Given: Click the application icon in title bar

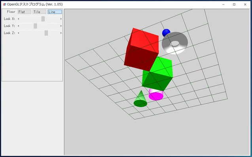Looking at the screenshot, I should coord(4,4).
